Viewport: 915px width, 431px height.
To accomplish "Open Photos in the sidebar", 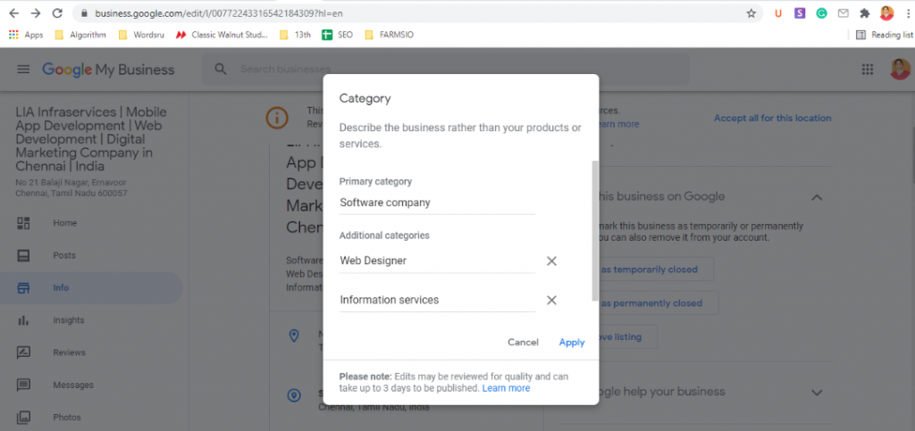I will pos(92,417).
